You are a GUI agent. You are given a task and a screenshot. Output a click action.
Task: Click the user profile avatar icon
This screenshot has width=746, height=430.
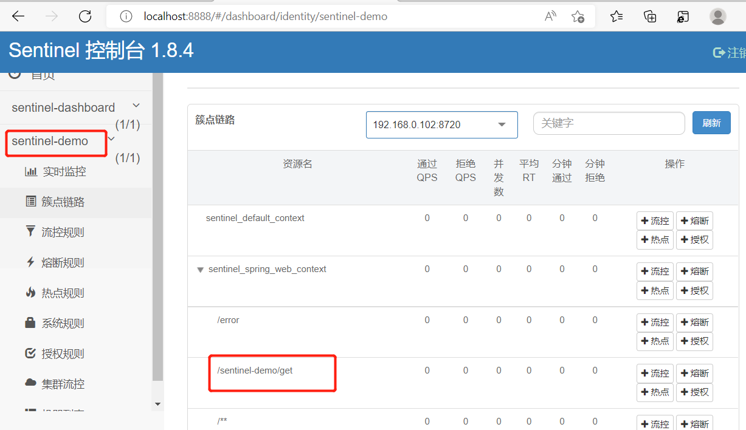pos(717,16)
